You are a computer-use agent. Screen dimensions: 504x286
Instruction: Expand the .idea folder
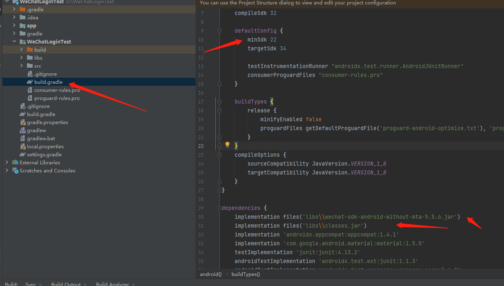pyautogui.click(x=14, y=17)
